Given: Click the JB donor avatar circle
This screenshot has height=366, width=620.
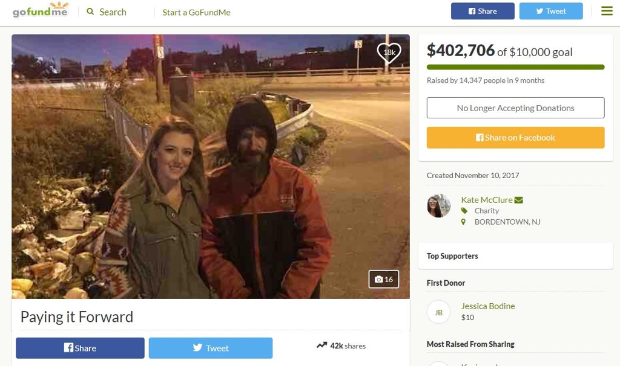Looking at the screenshot, I should [438, 312].
